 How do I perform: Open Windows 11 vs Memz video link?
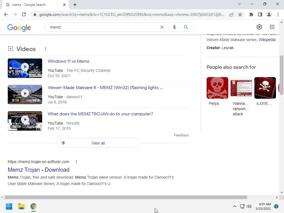pyautogui.click(x=69, y=61)
